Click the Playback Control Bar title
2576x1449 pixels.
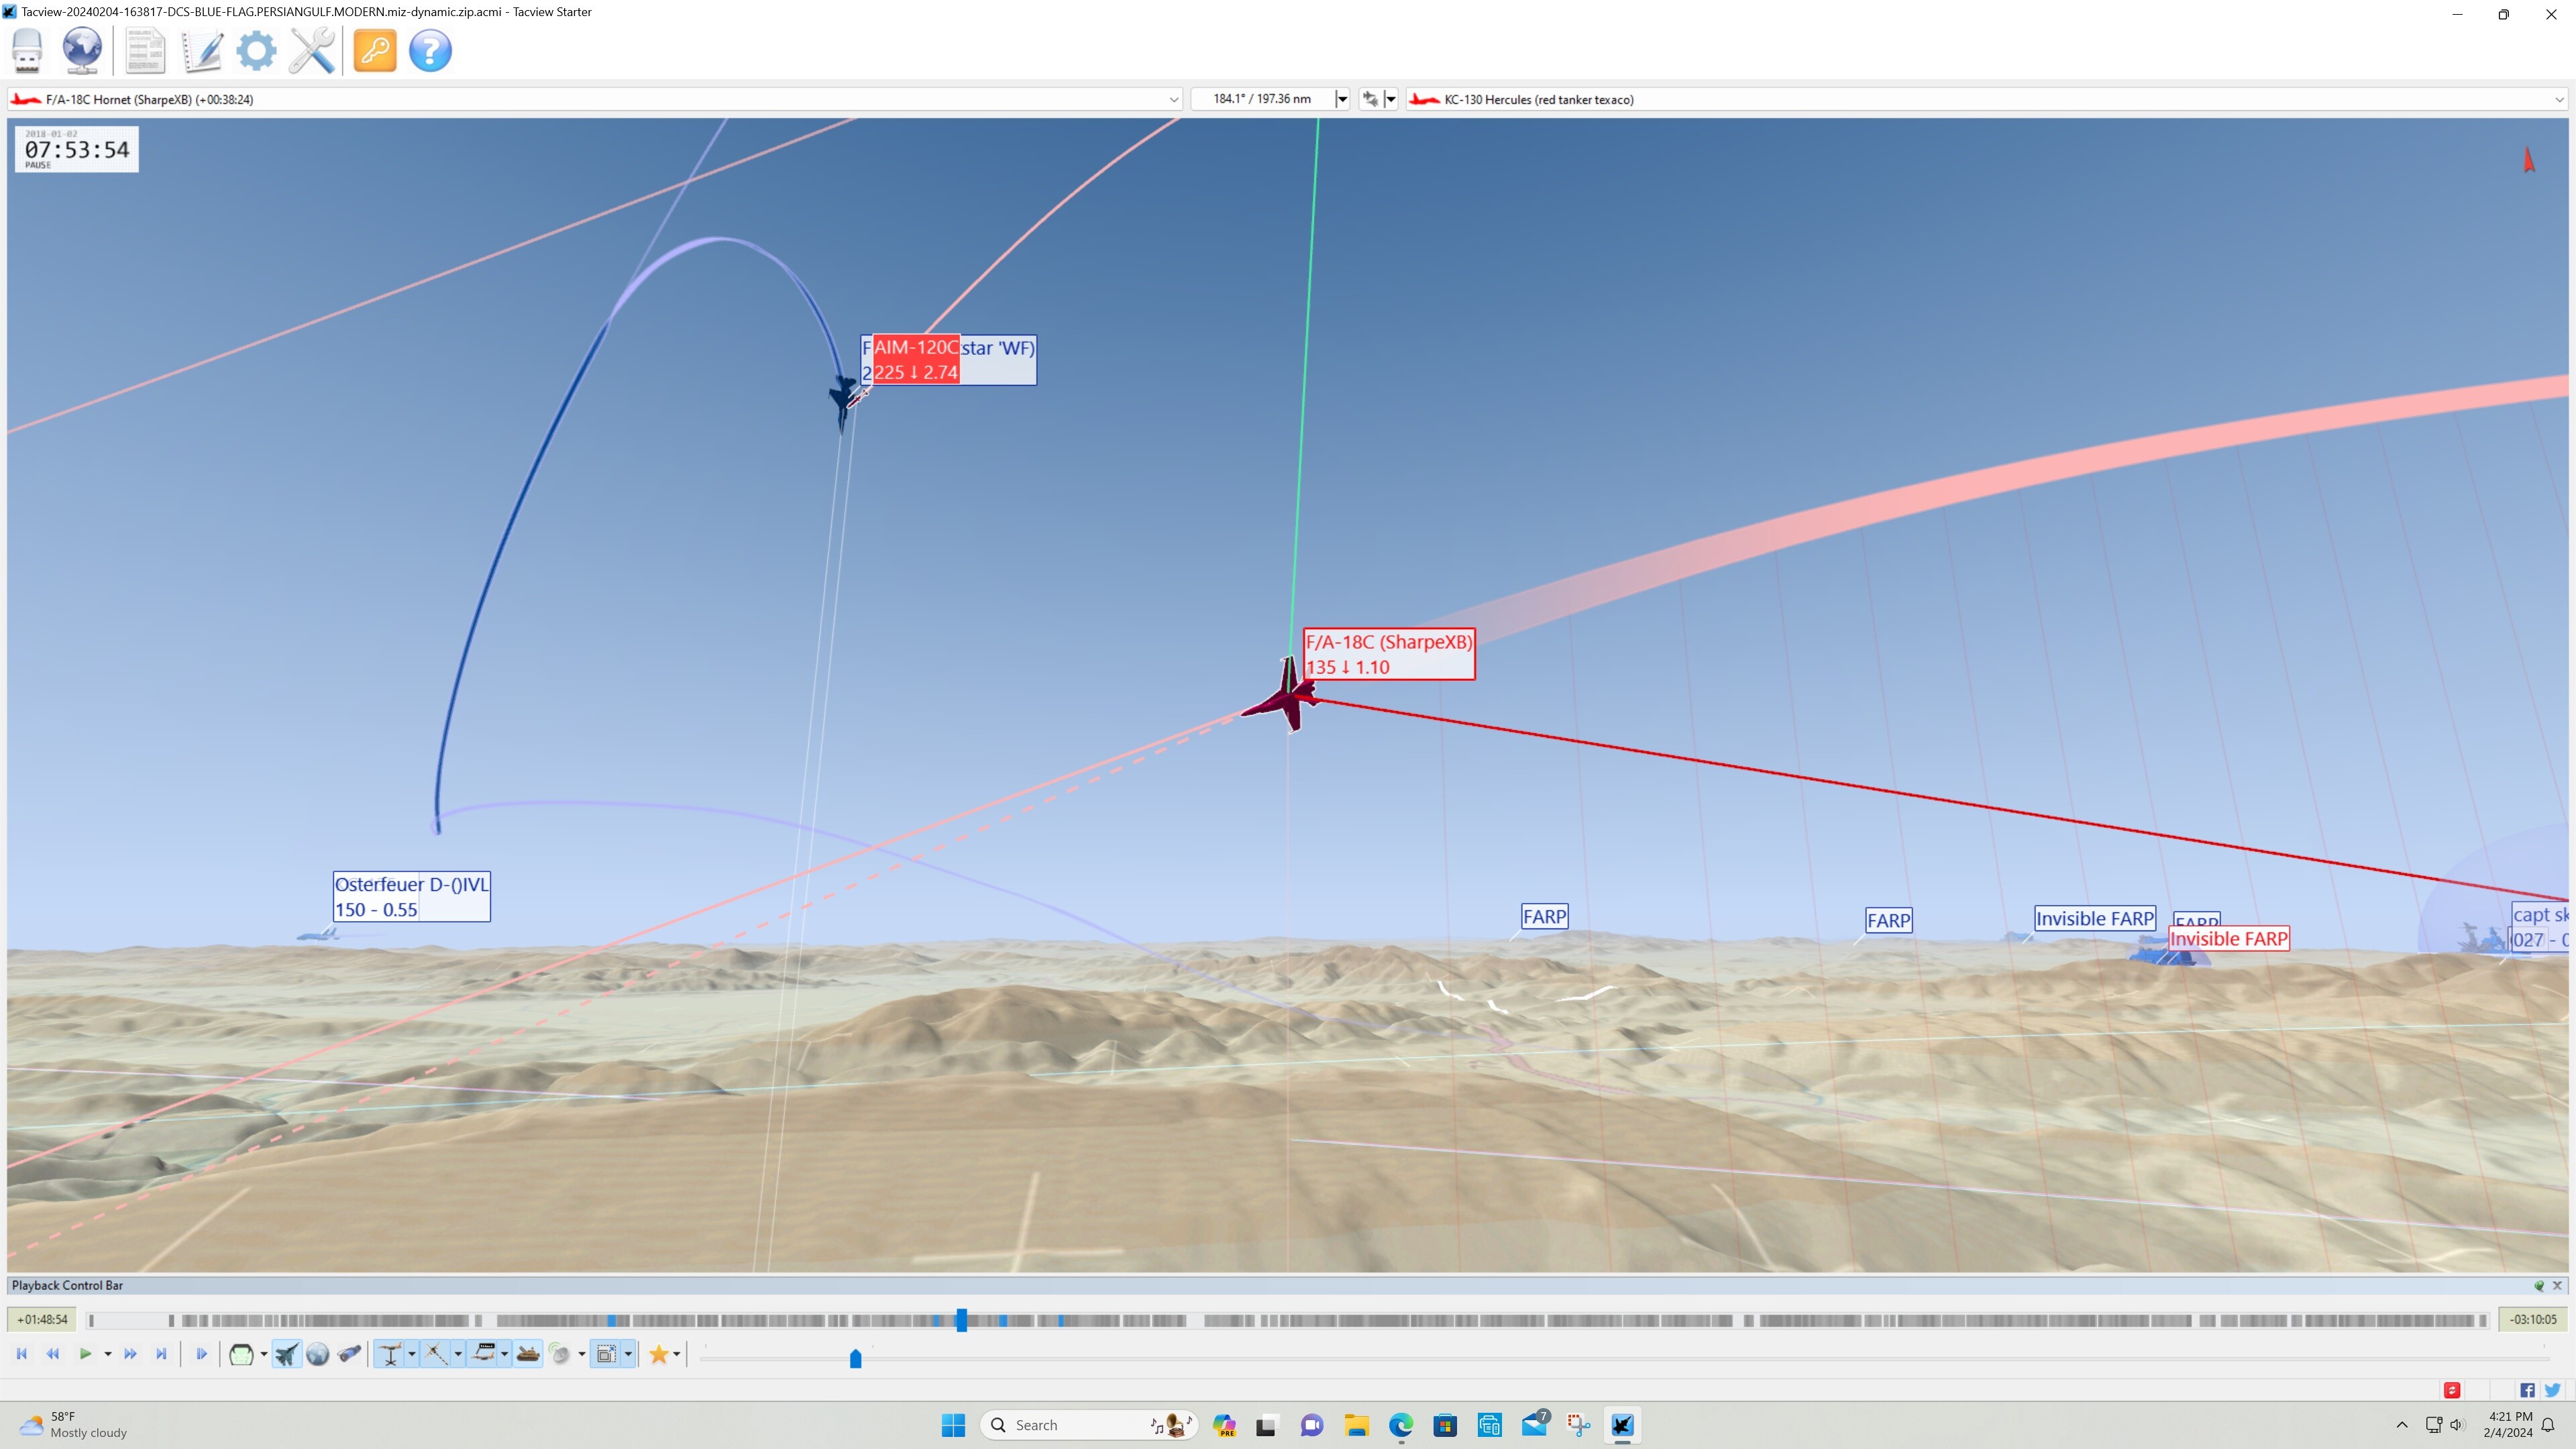[x=67, y=1285]
